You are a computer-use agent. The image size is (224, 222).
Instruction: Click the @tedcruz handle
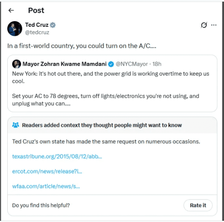coord(37,32)
